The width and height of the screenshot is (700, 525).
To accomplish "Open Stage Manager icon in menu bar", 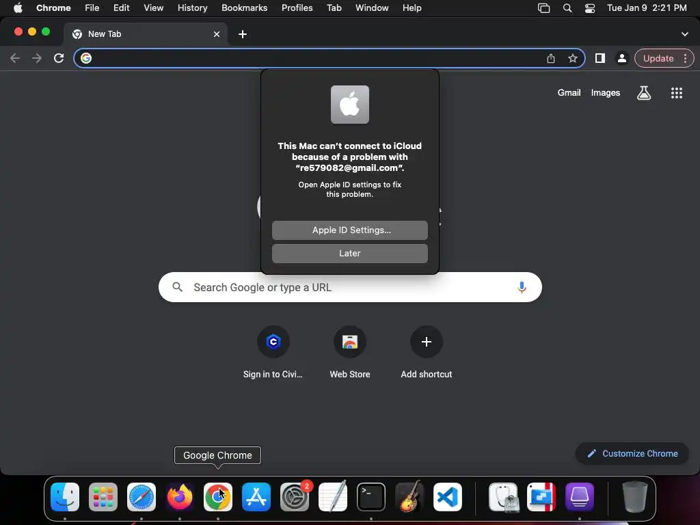I will tap(543, 8).
